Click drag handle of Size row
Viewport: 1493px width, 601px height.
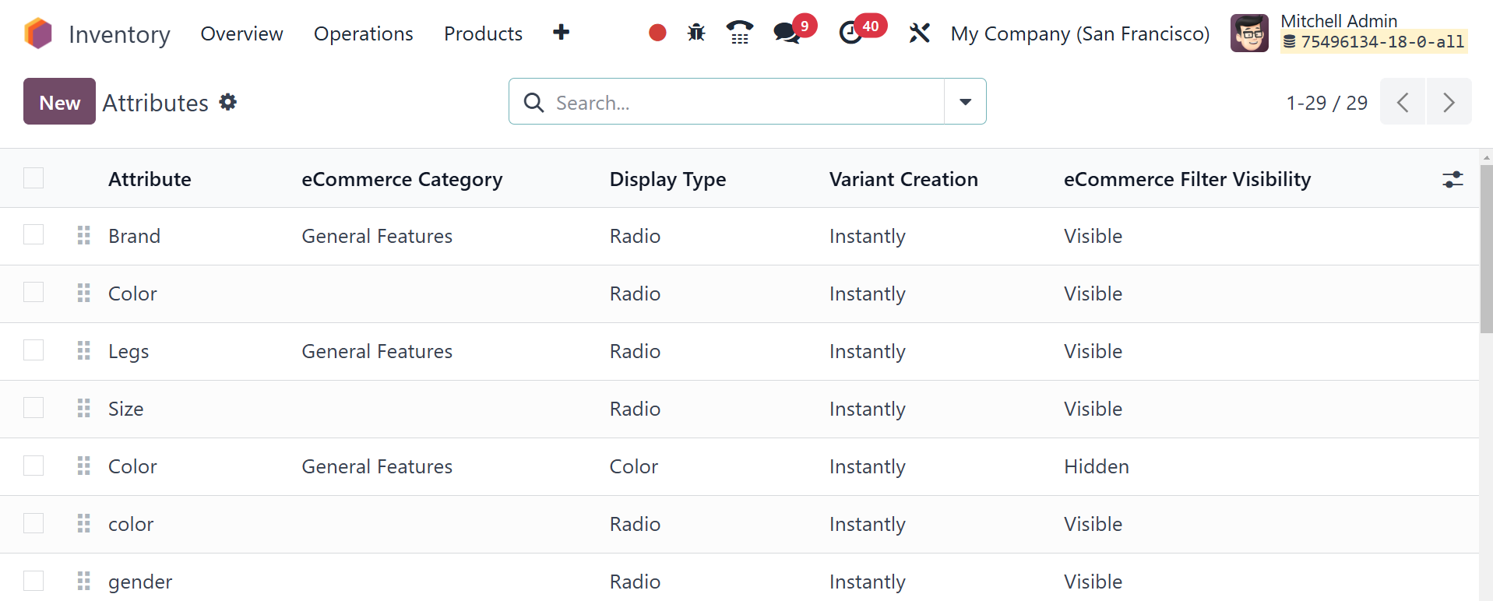pos(84,408)
